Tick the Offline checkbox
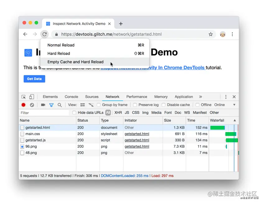This screenshot has height=203, width=263. point(197,105)
